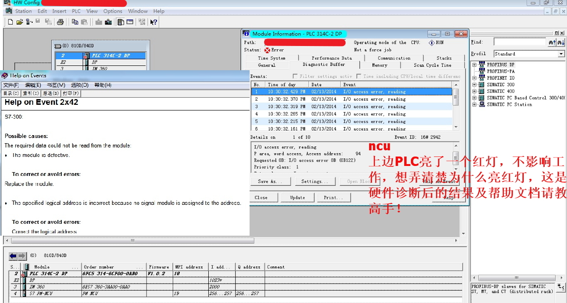Image resolution: width=567 pixels, height=303 pixels.
Task: Select event row 3 in diagnostic buffer
Action: pyautogui.click(x=352, y=107)
